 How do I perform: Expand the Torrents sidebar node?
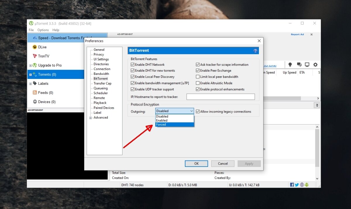30,74
